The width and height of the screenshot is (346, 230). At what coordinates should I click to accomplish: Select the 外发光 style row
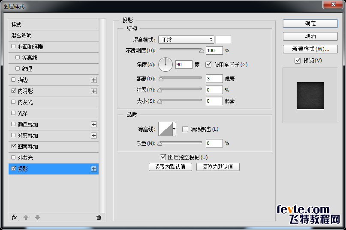point(54,158)
